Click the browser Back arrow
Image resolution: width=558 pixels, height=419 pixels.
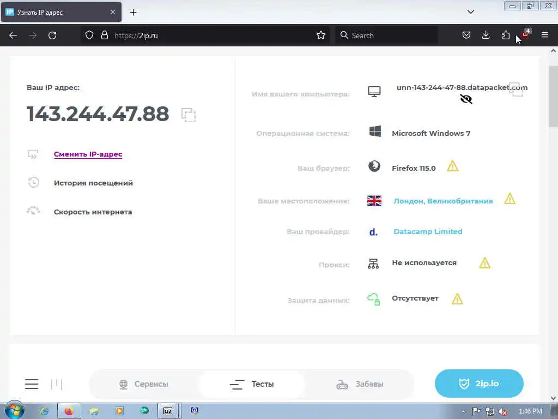(x=13, y=35)
